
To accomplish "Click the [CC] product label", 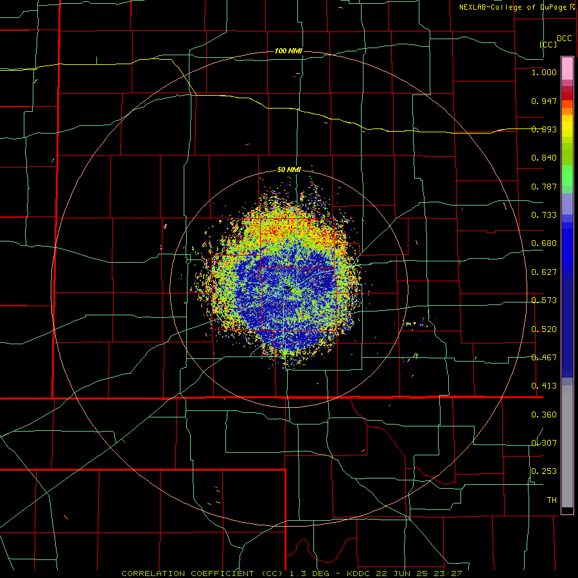I will point(548,44).
